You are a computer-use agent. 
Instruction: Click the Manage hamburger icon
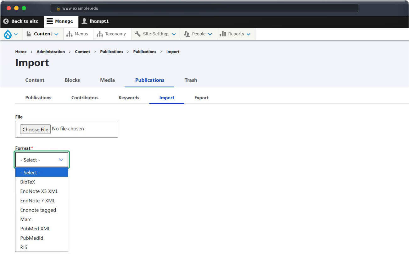coord(50,21)
